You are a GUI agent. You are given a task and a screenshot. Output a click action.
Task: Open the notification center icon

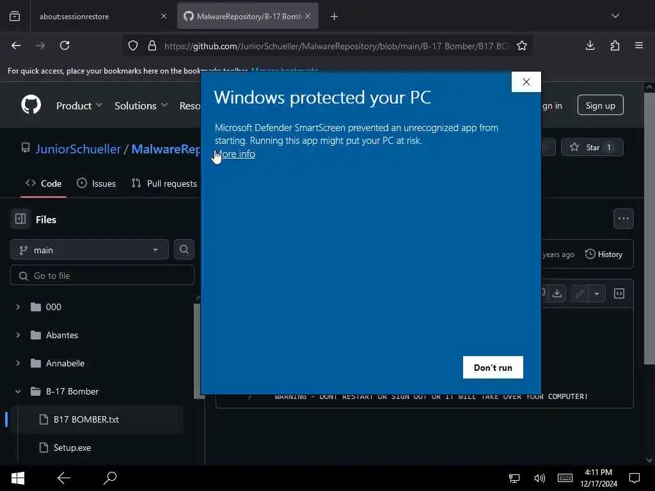[635, 478]
